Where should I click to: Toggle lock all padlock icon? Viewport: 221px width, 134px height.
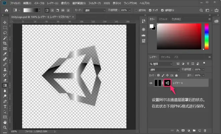tap(176, 75)
